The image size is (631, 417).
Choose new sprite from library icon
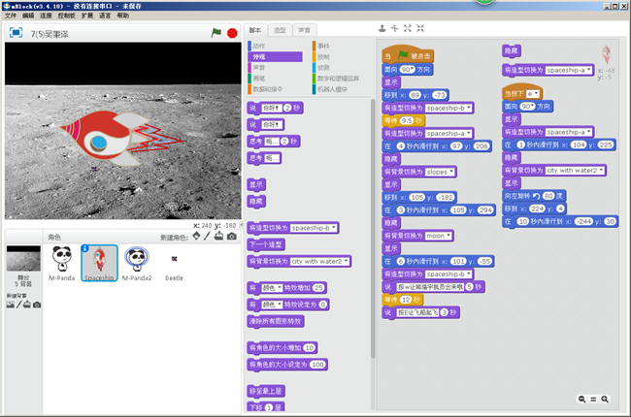click(195, 236)
